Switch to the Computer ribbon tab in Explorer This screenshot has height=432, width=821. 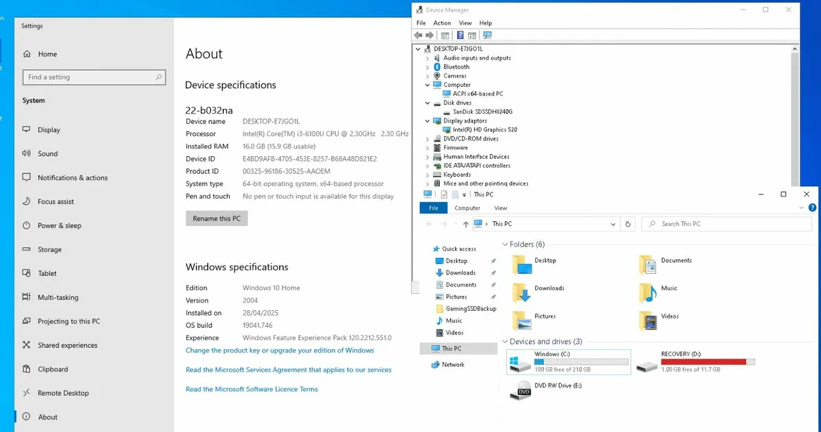tap(467, 208)
